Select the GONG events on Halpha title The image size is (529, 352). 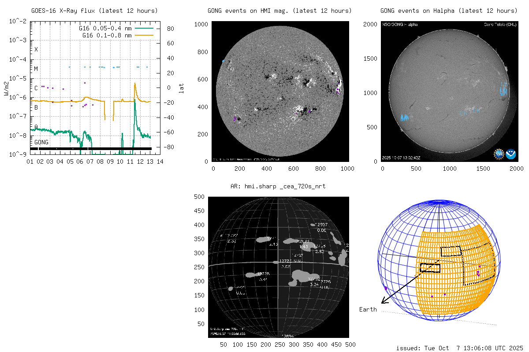pos(449,11)
